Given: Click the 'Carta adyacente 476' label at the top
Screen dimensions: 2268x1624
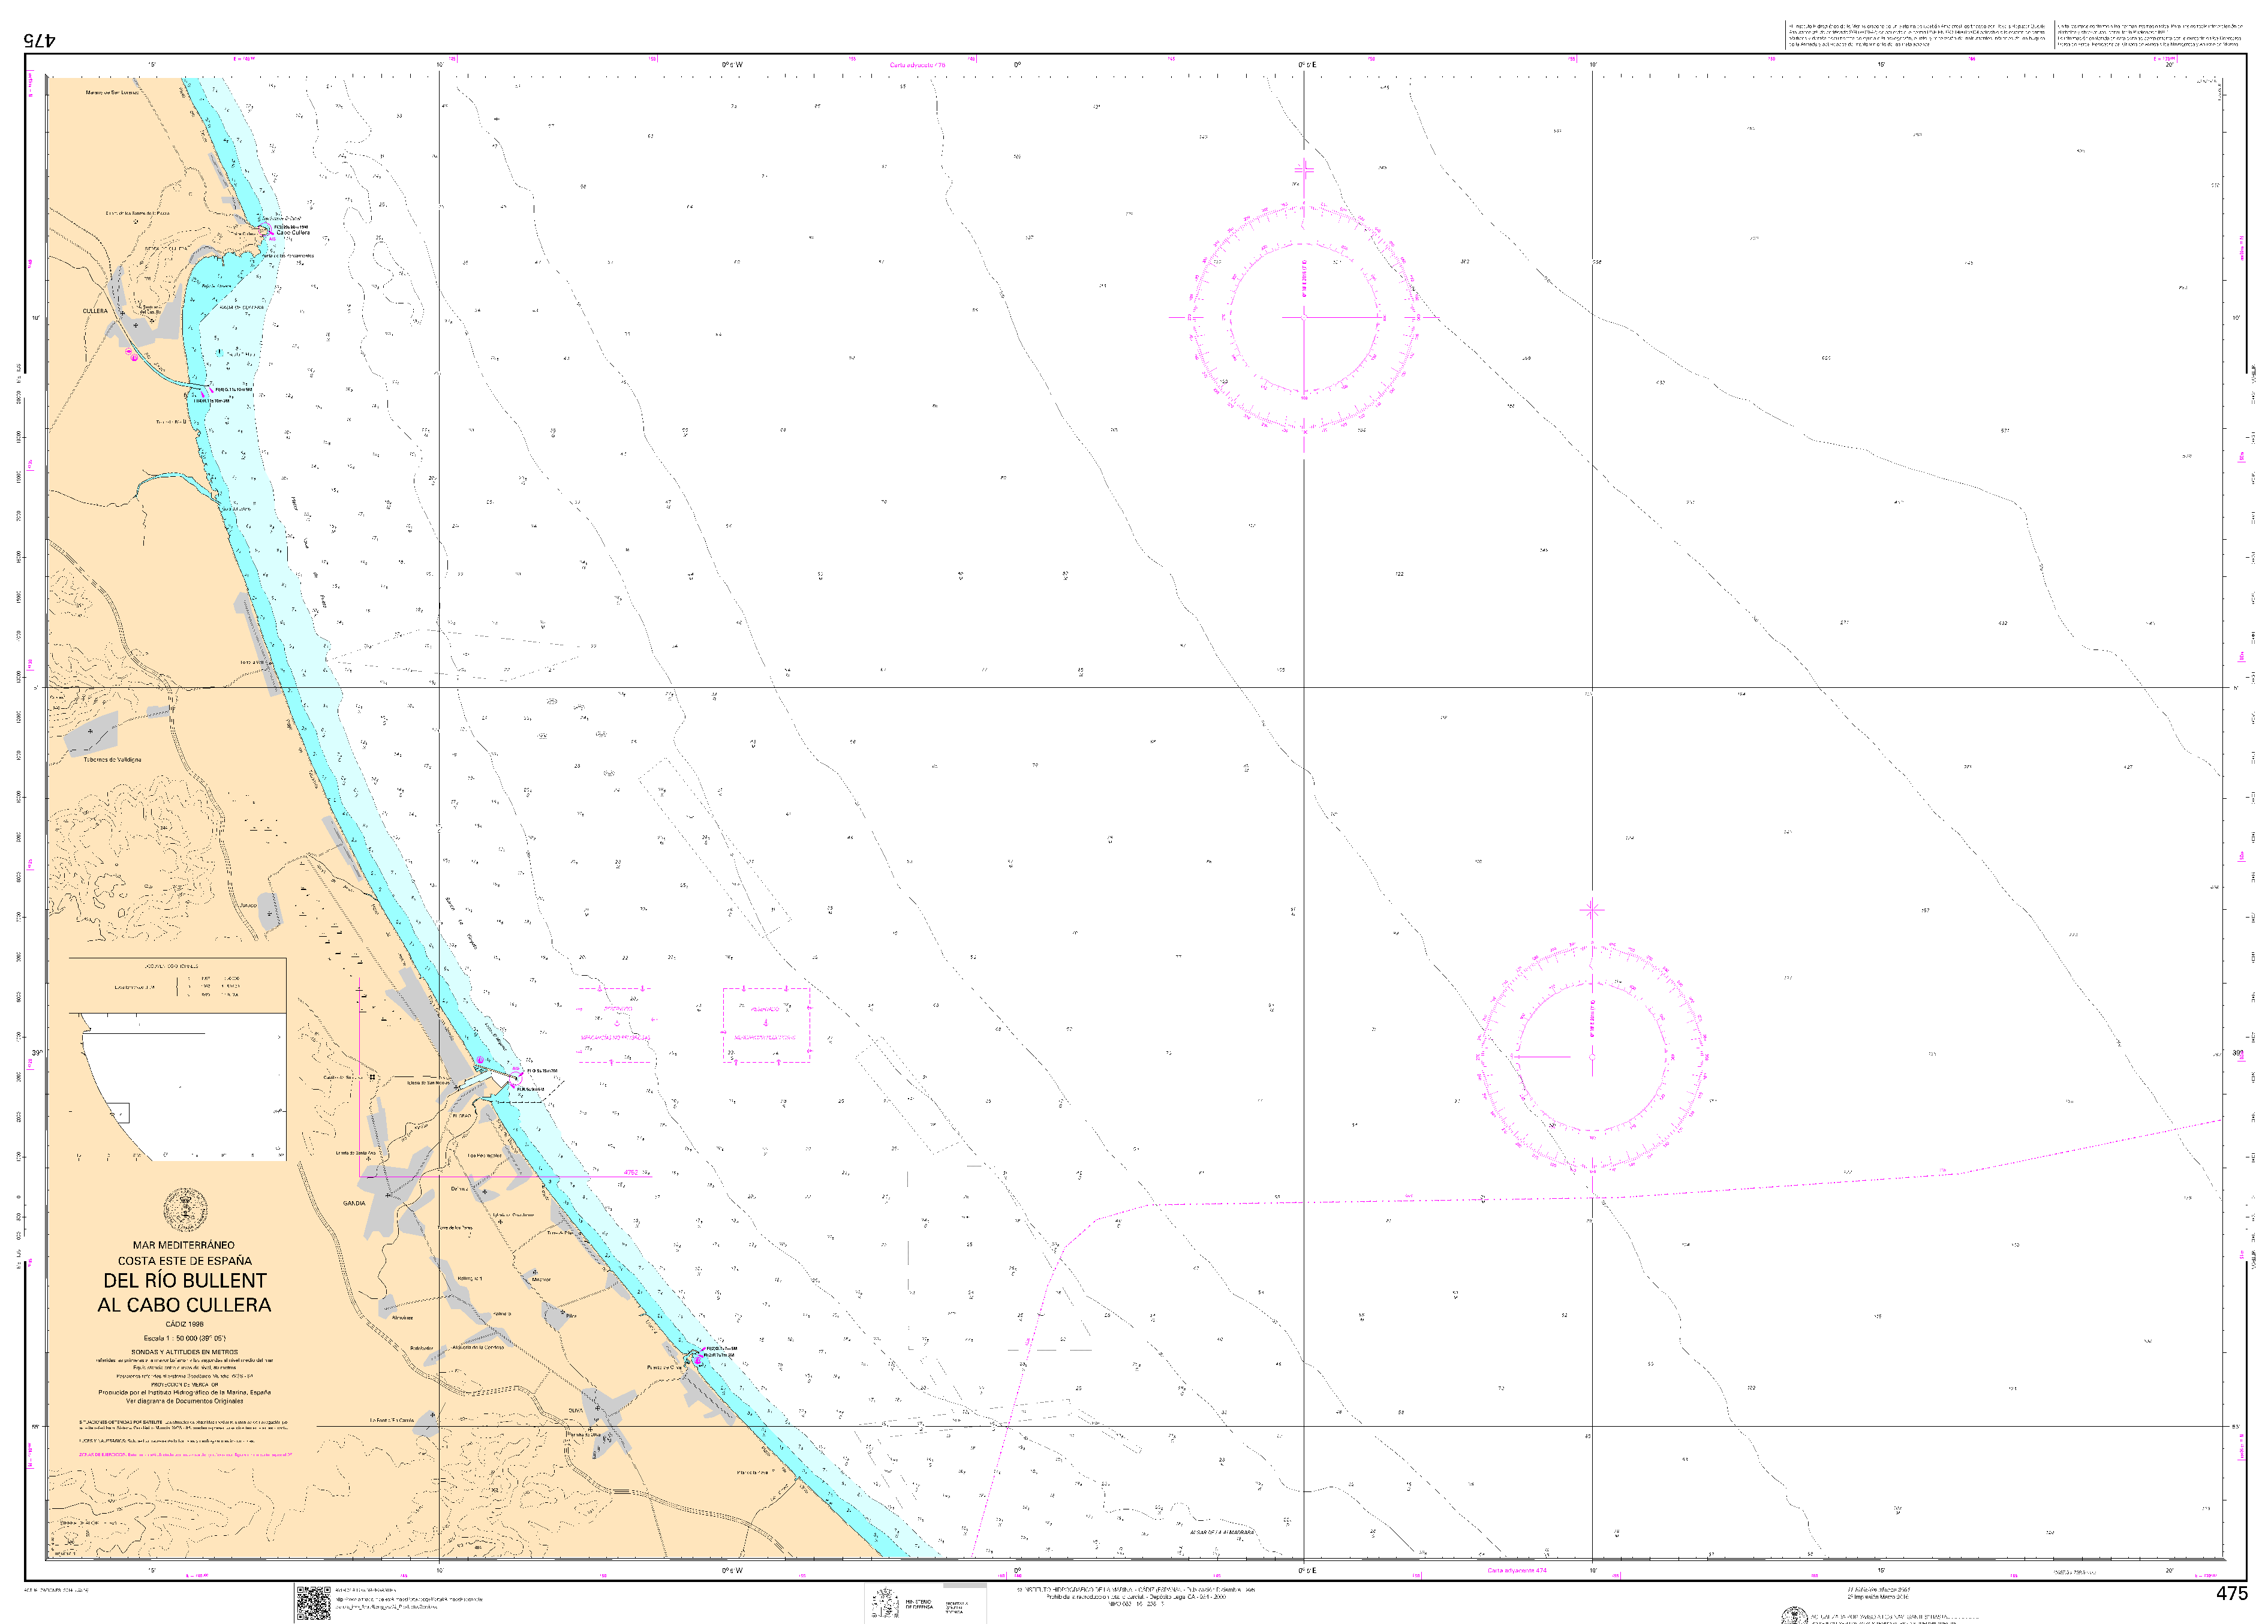Looking at the screenshot, I should pos(917,65).
